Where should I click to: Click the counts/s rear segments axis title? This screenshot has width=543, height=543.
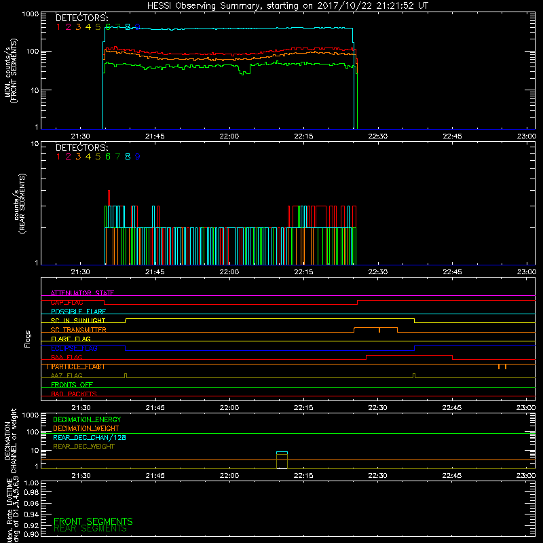tap(20, 204)
